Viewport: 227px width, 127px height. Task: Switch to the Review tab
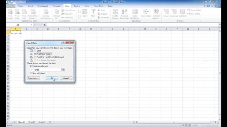point(77,6)
